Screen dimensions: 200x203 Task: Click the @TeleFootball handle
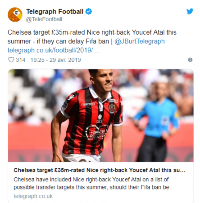tap(44, 19)
